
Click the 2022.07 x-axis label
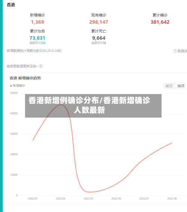click(144, 199)
